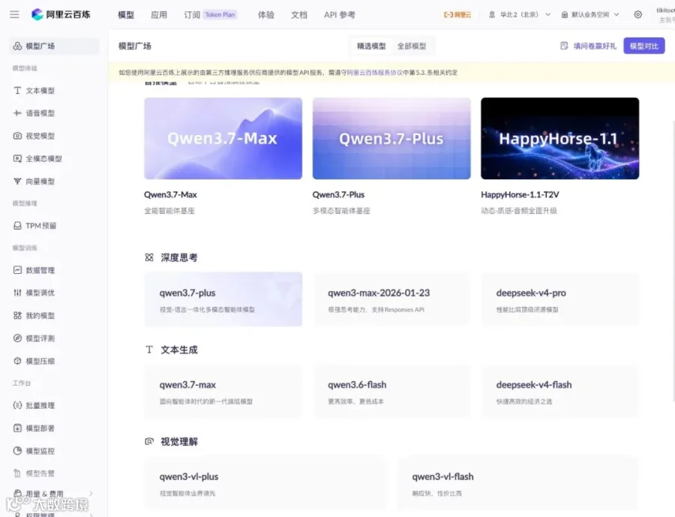Open the Qwen3.7-Plus banner thumbnail
675x517 pixels.
[x=391, y=138]
